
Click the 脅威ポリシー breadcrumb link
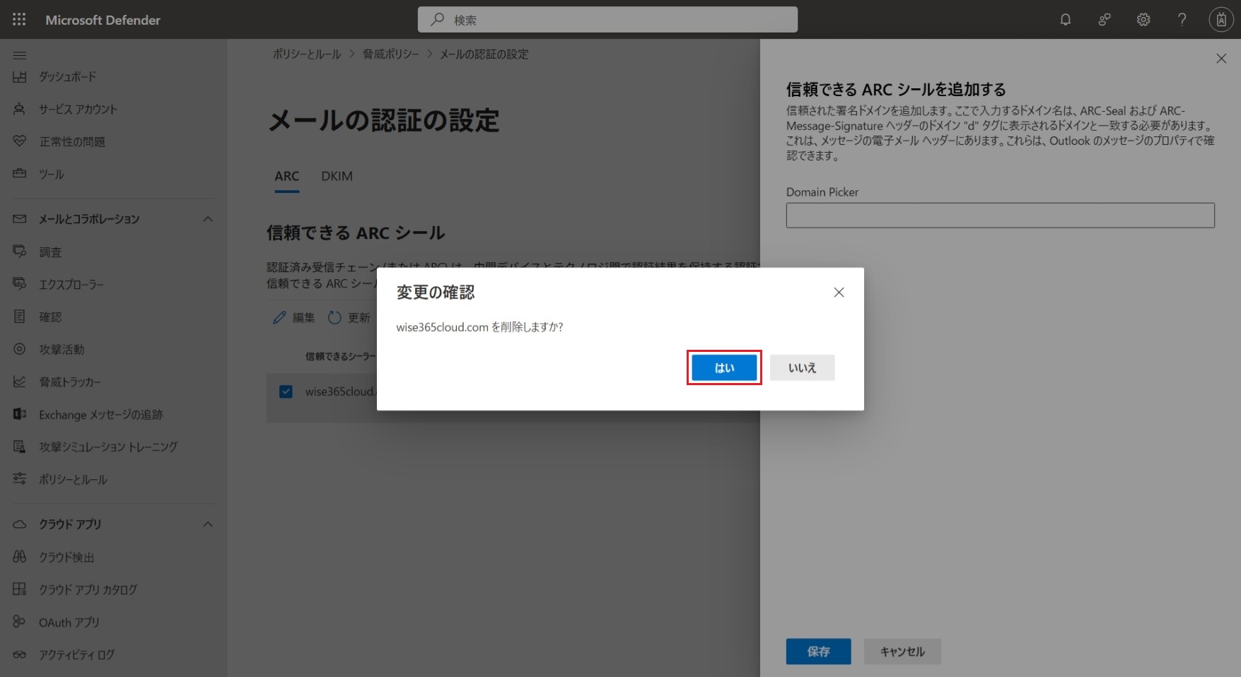(390, 54)
